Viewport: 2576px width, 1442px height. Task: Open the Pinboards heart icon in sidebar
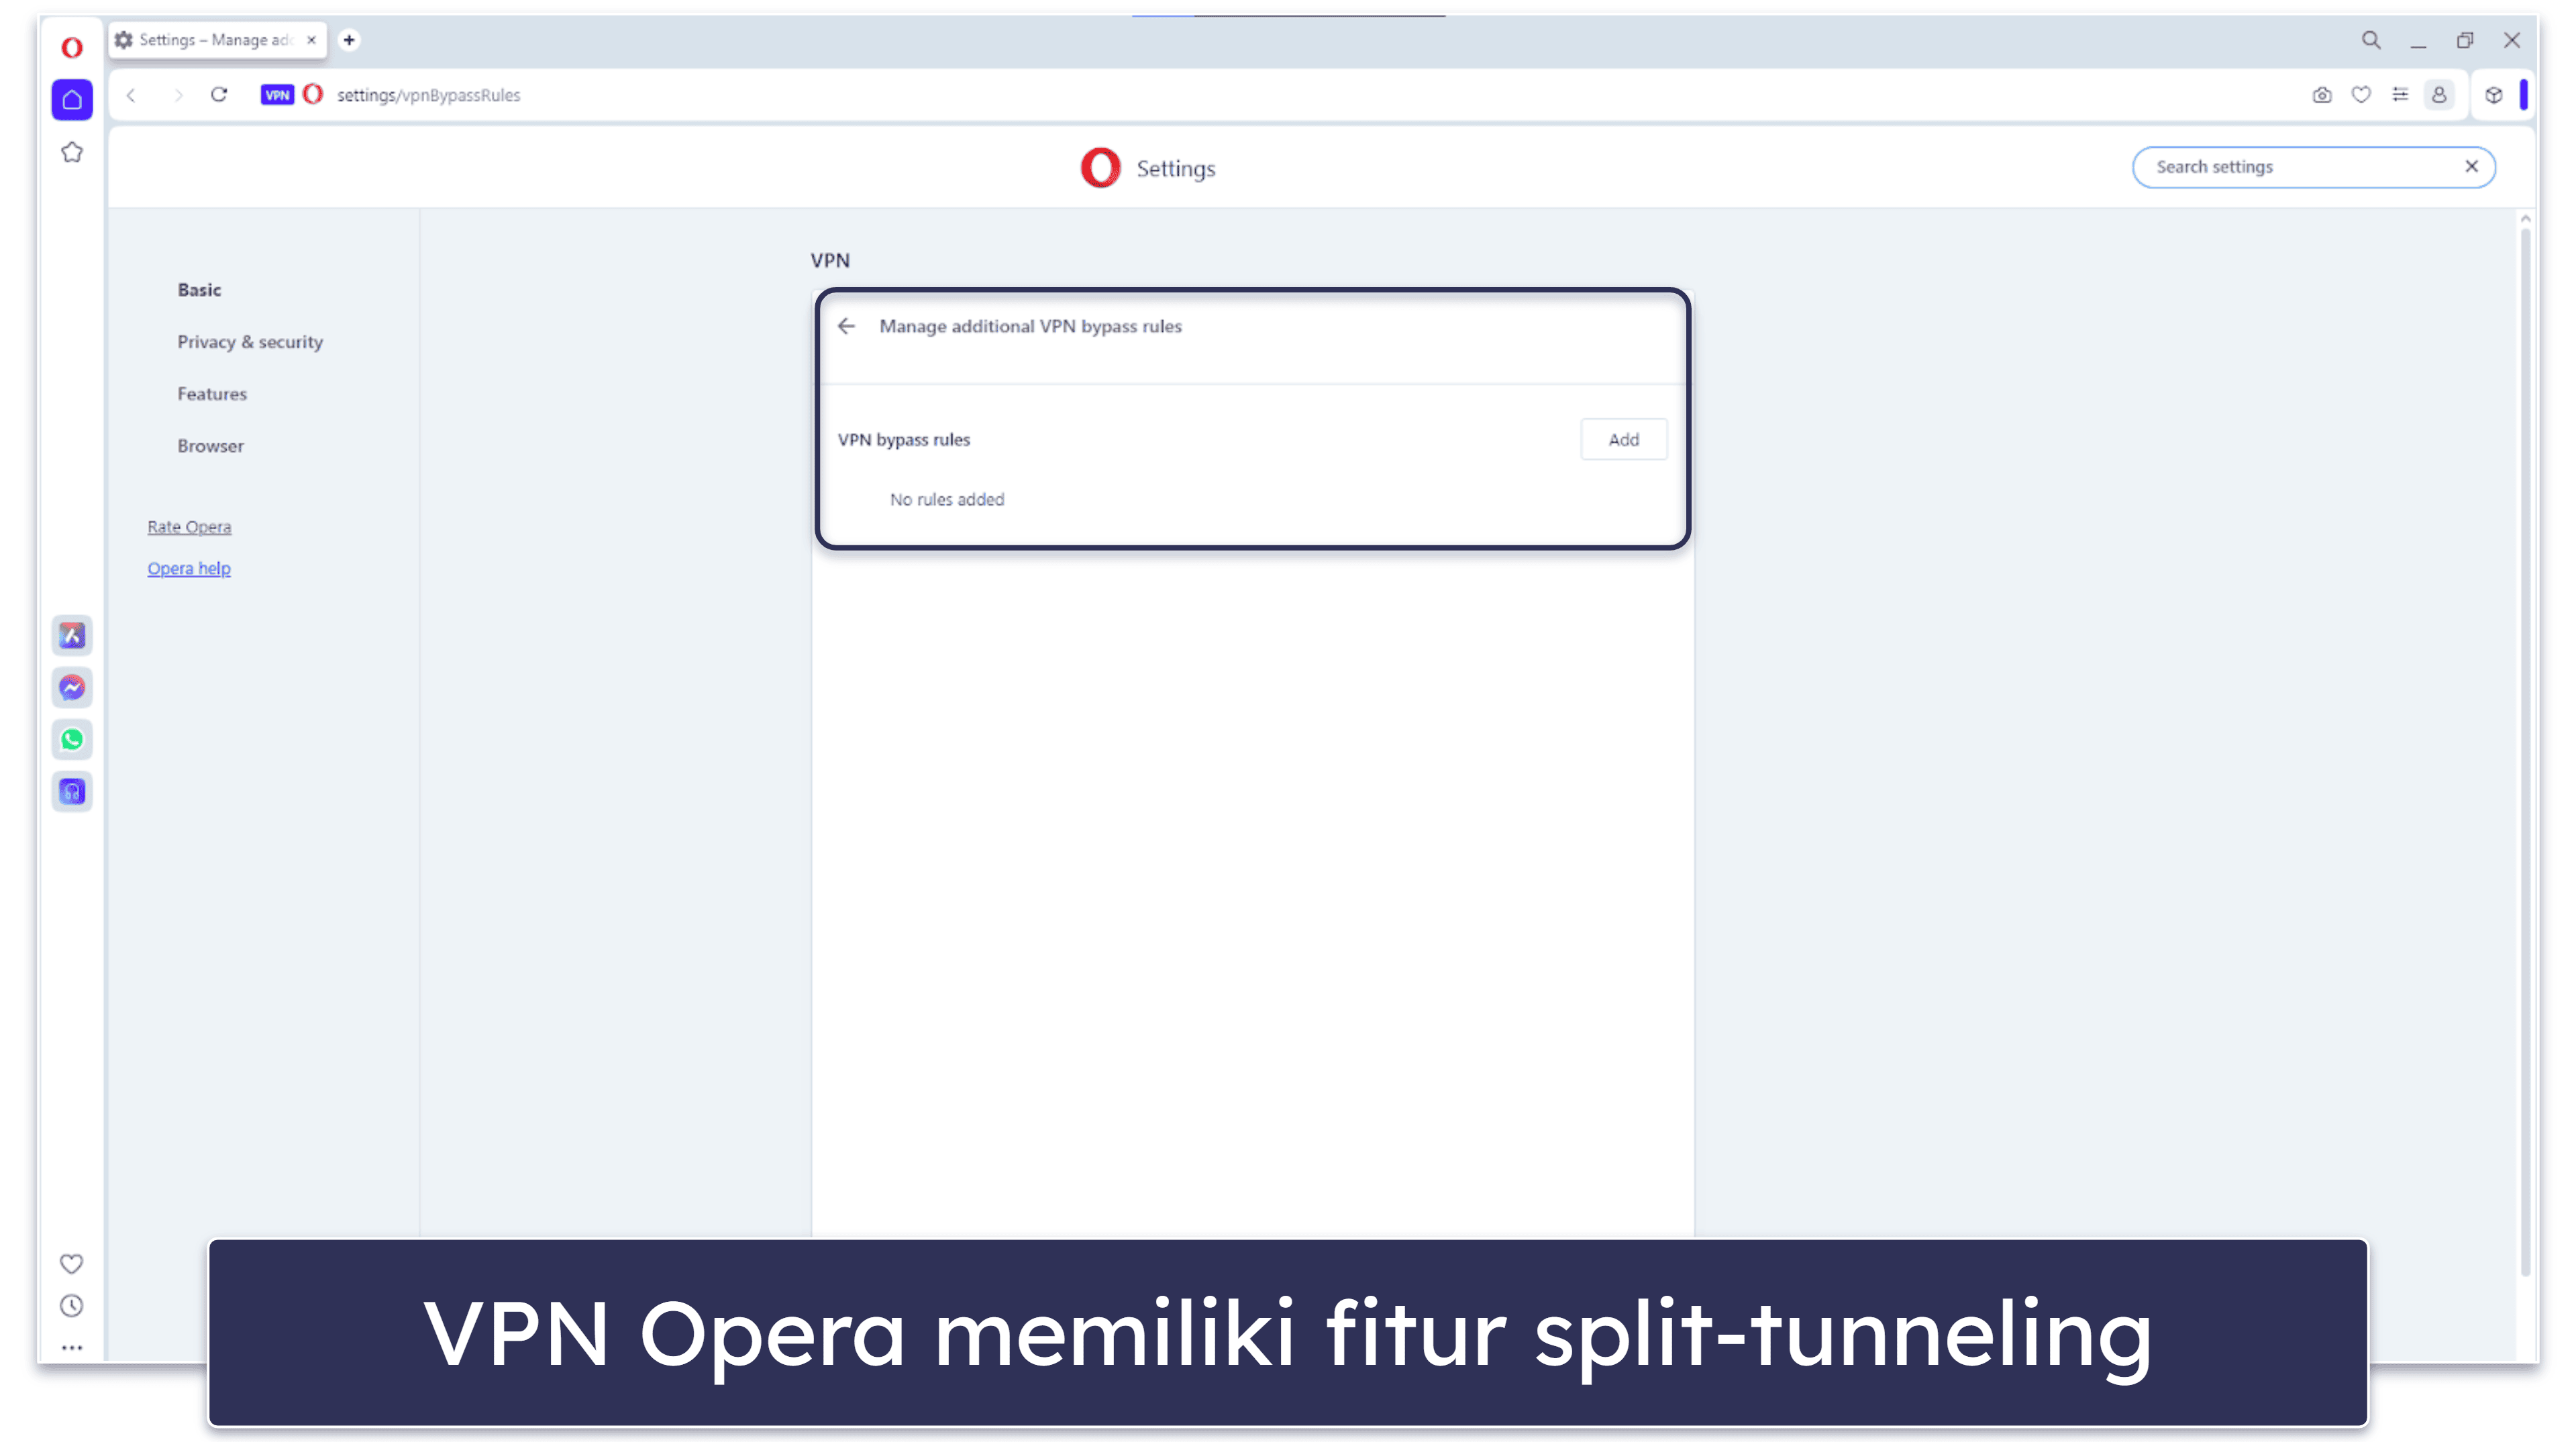click(x=71, y=1263)
